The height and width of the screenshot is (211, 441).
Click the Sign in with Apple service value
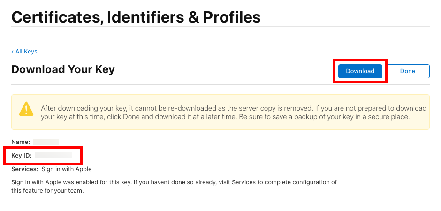pyautogui.click(x=66, y=169)
